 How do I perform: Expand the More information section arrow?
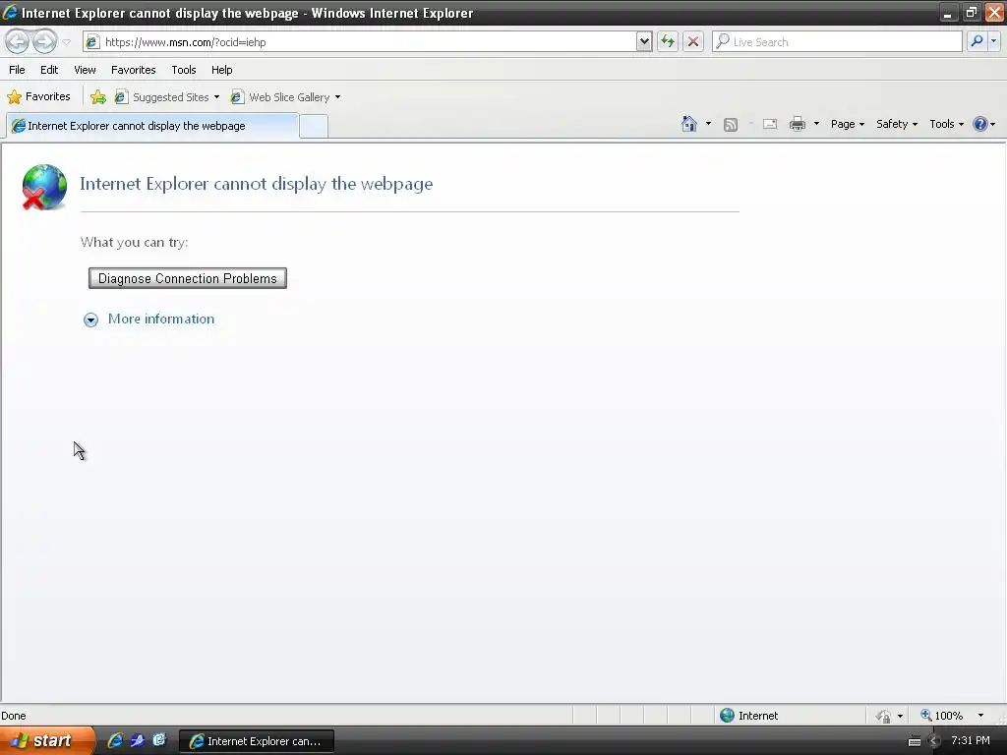tap(91, 319)
